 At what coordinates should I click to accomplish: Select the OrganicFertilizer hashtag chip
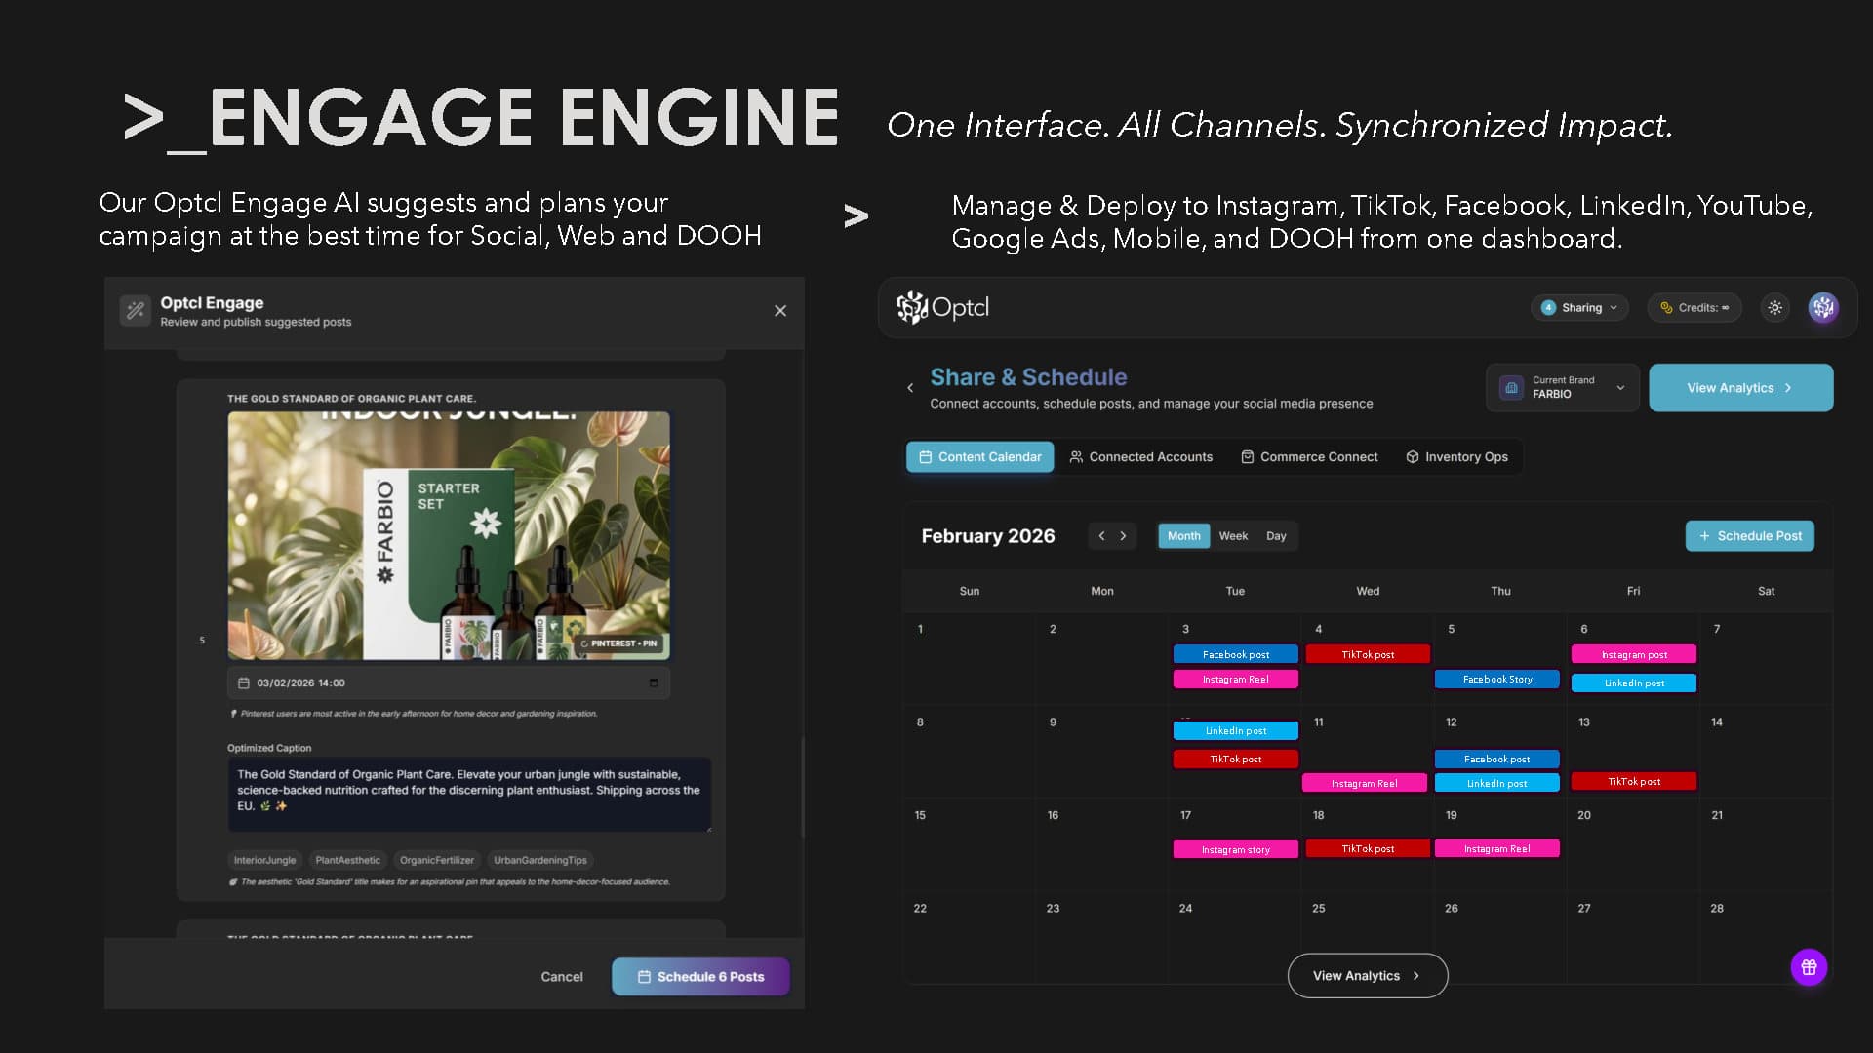[x=437, y=860]
